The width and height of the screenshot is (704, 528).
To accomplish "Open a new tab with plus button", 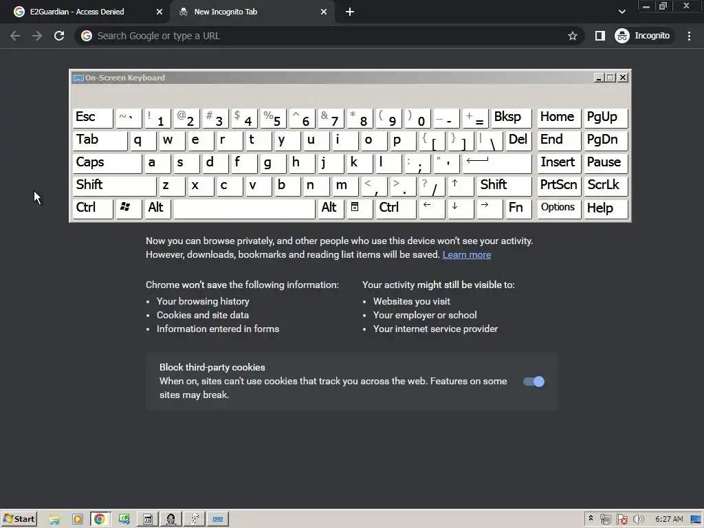I will 350,12.
